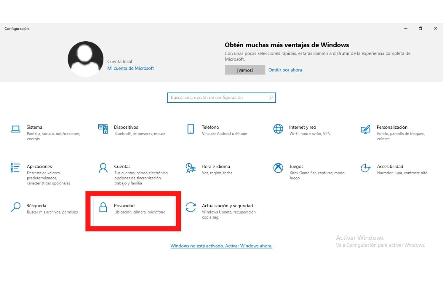Click the Voz, región, fecha description
The image size is (443, 295).
[x=217, y=173]
